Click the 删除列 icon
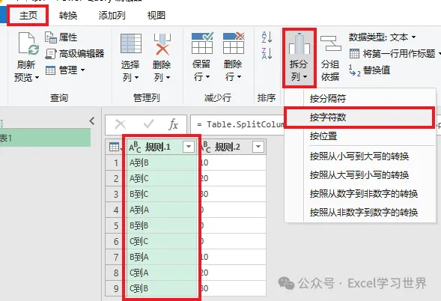Screen dimensions: 441x301 162,44
